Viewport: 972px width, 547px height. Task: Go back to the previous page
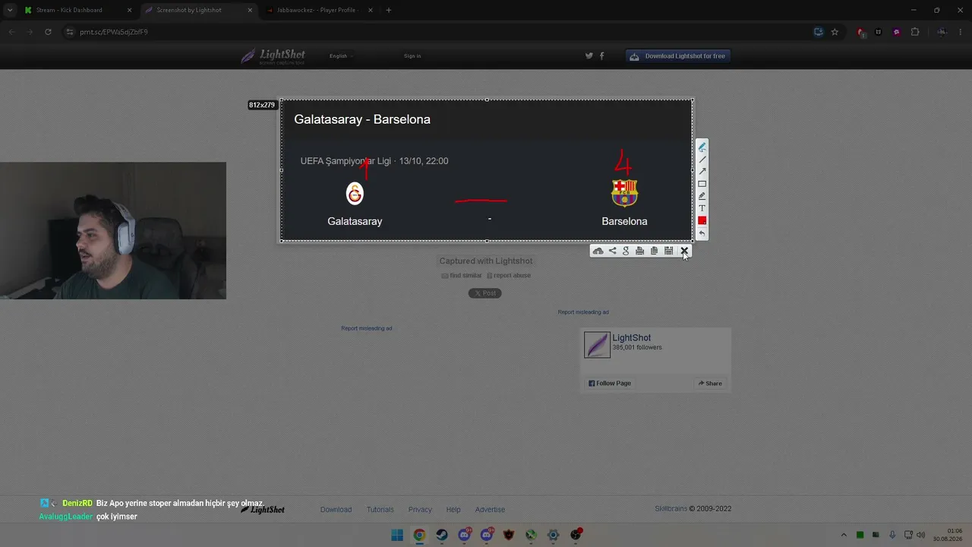[11, 32]
